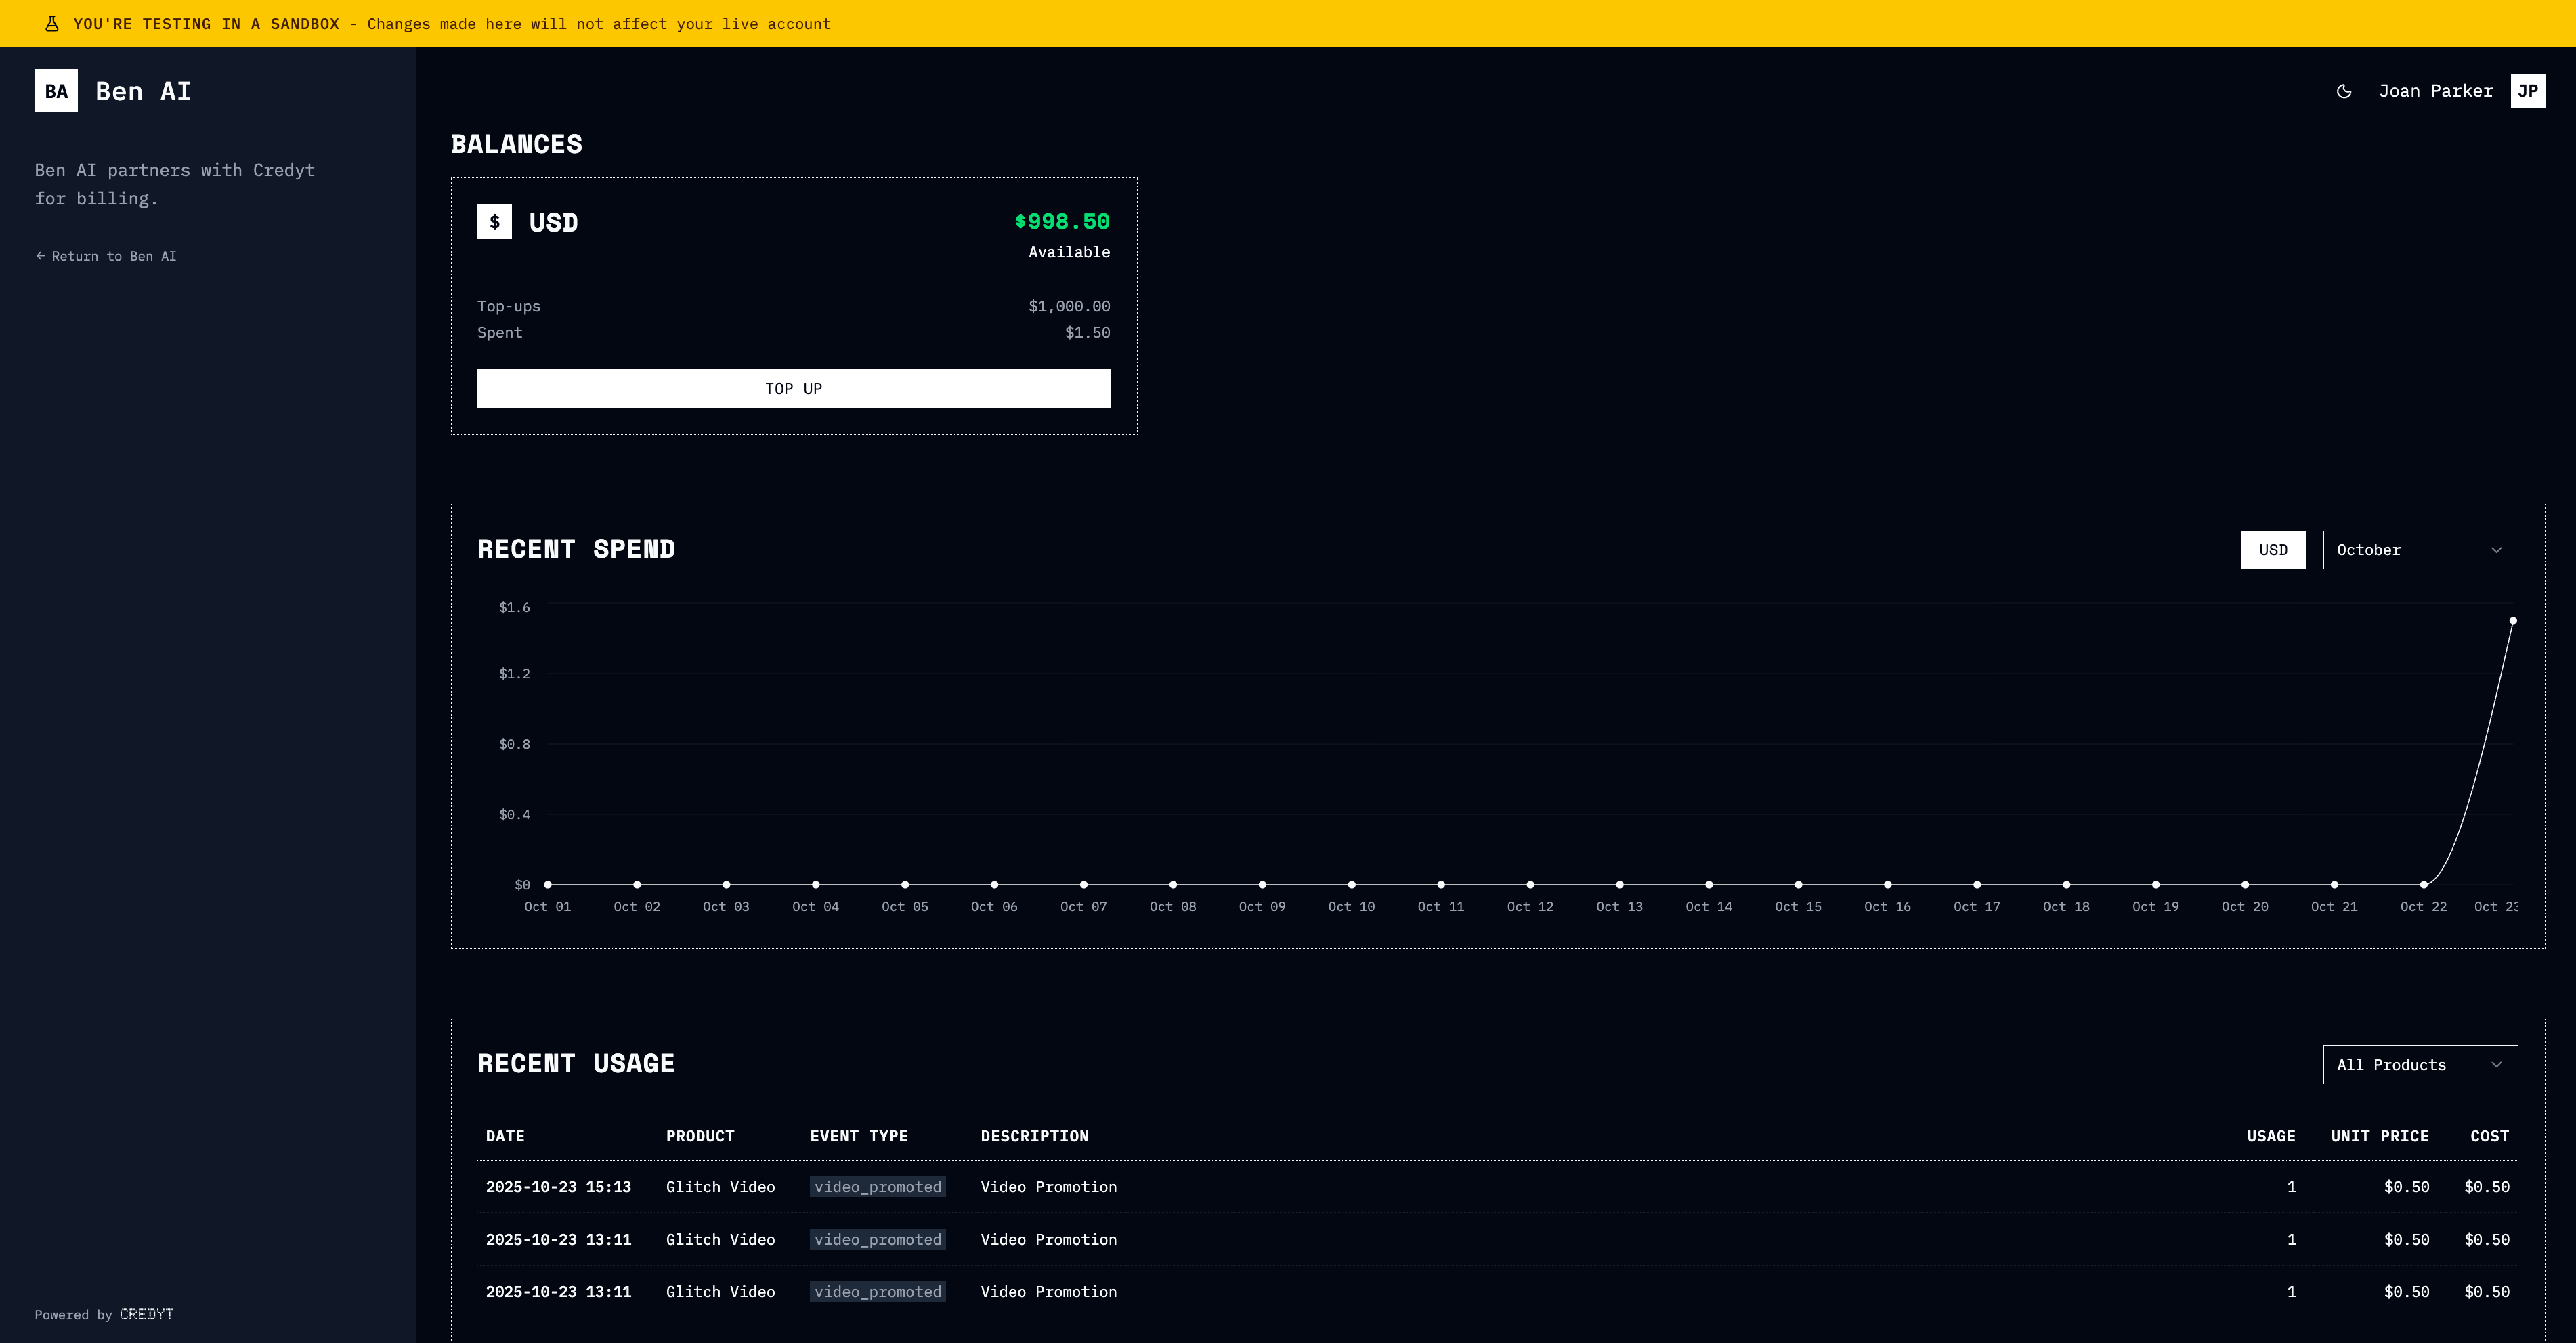Select the USD currency toggle in Recent Spend

(2273, 550)
